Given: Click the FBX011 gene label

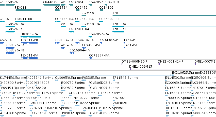Looking at the screenshot, I should 21,8.
